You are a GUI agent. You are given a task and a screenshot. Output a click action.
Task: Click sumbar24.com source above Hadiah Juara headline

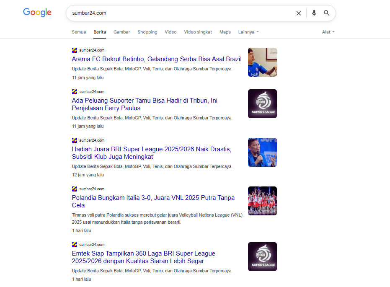coord(92,140)
